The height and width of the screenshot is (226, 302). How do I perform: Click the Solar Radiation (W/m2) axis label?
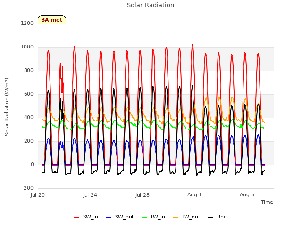7,107
